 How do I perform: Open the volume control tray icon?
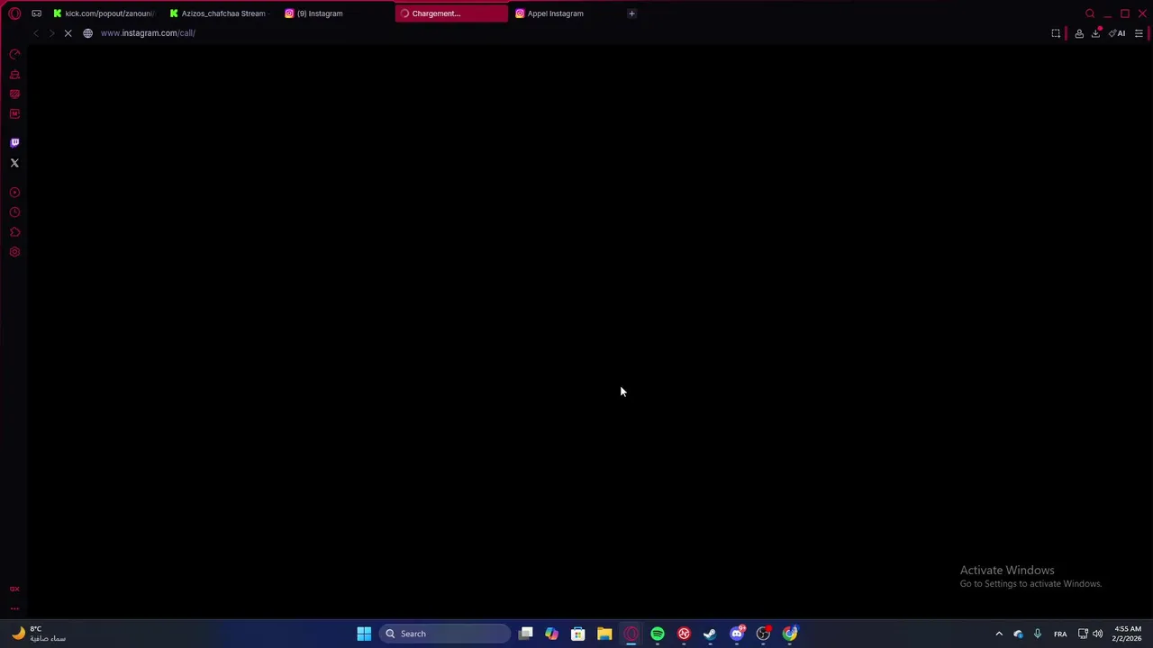(x=1097, y=634)
